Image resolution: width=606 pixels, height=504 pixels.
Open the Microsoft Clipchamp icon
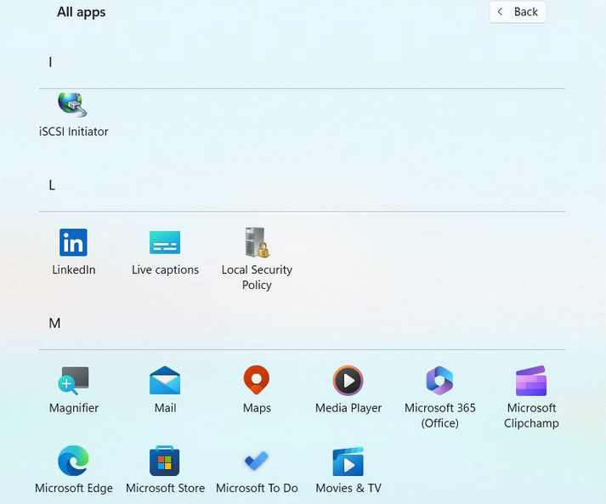[x=531, y=381]
